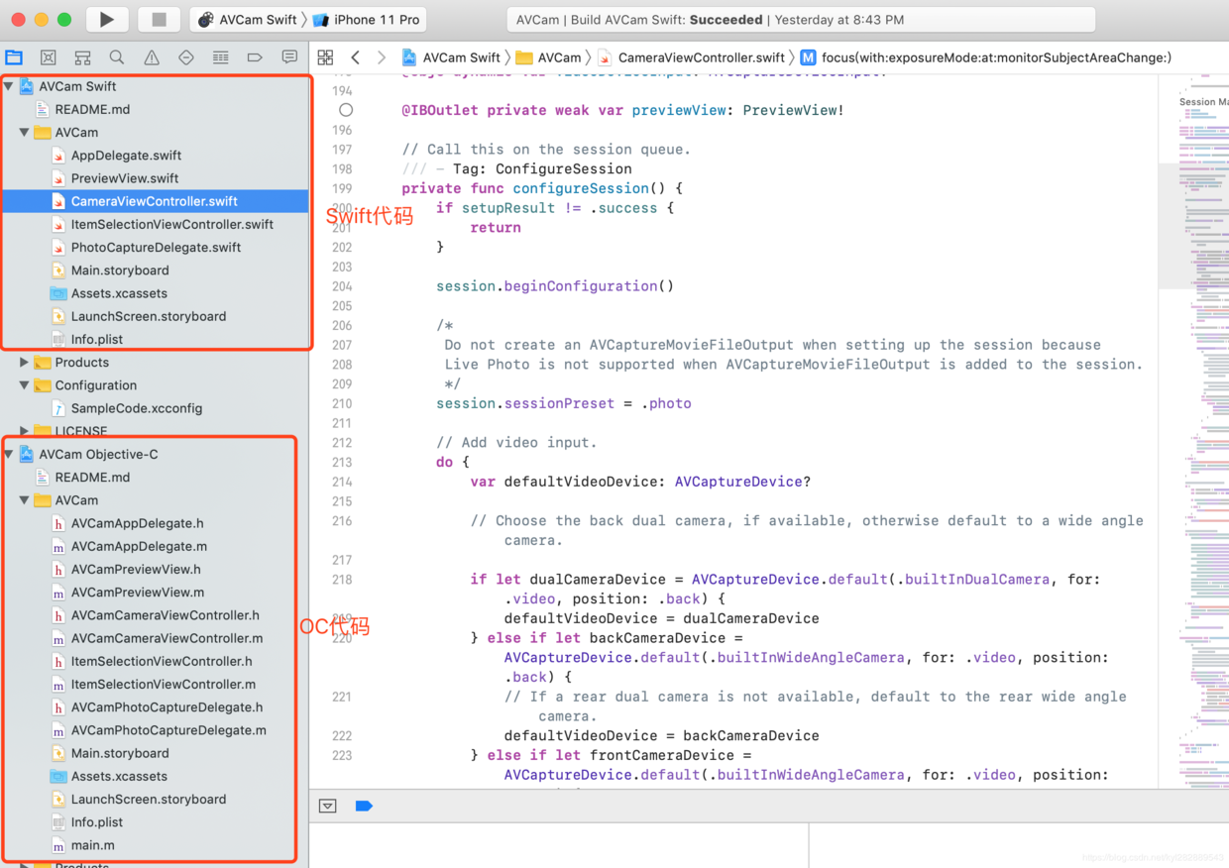
Task: Open PhotoCaptureDelegate.swift
Action: tap(156, 247)
